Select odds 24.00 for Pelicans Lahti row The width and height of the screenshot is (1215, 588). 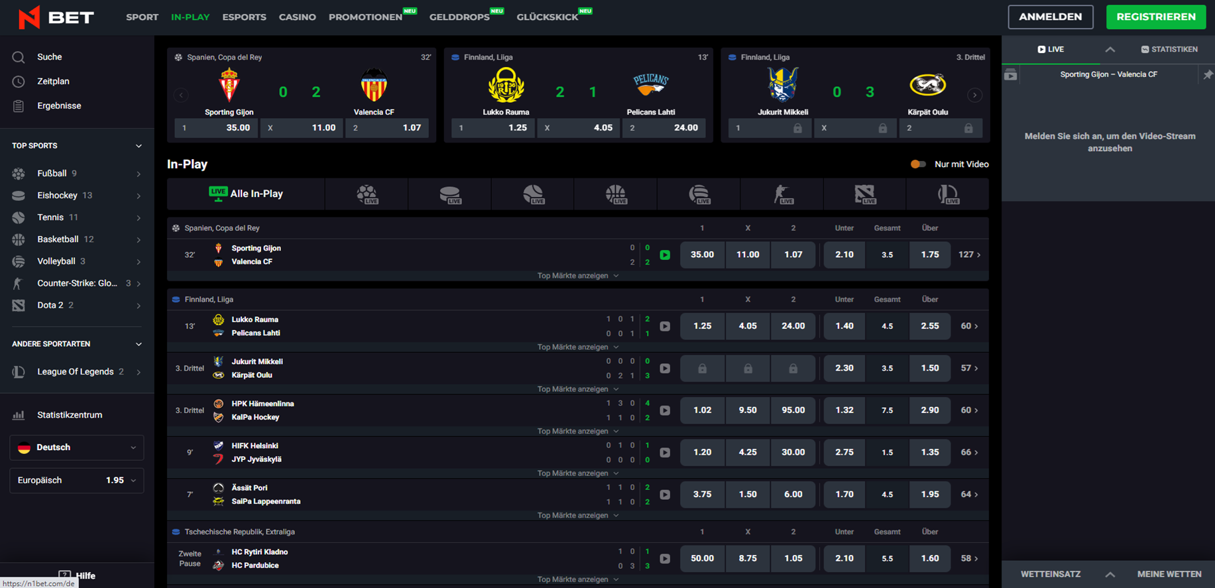793,326
